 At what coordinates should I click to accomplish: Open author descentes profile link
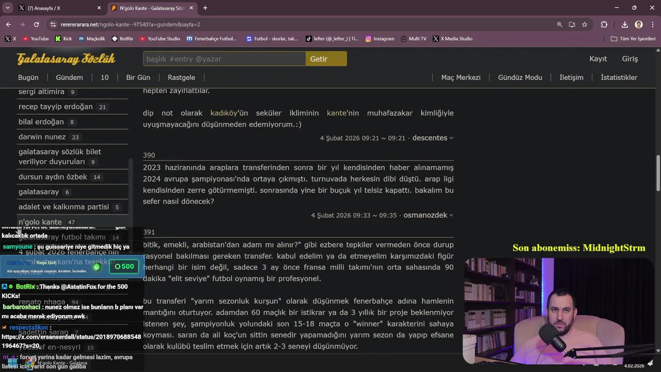pos(430,138)
